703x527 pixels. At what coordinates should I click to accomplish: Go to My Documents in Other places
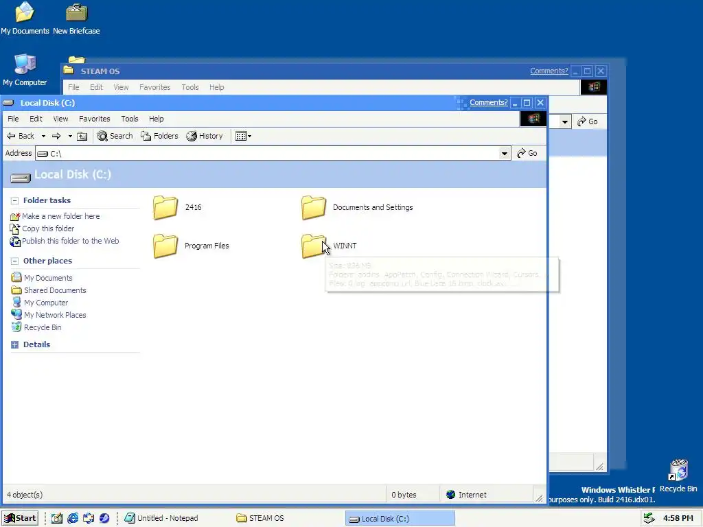click(x=42, y=278)
